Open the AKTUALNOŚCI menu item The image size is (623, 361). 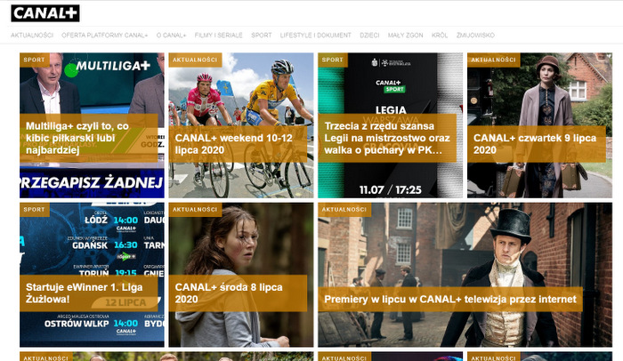coord(32,36)
